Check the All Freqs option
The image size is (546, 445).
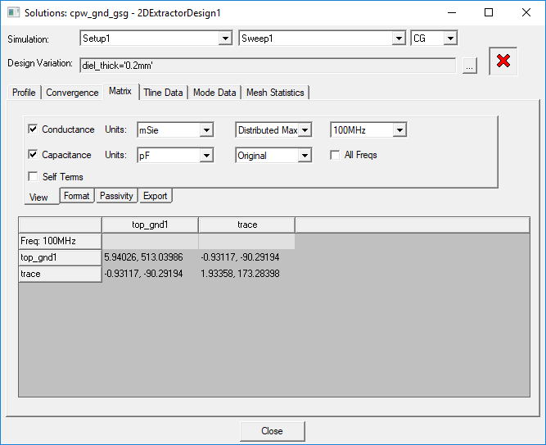pos(336,155)
